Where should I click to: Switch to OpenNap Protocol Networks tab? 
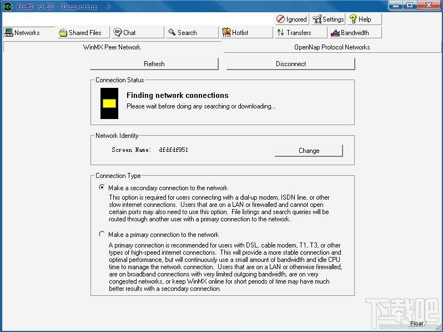(x=332, y=47)
